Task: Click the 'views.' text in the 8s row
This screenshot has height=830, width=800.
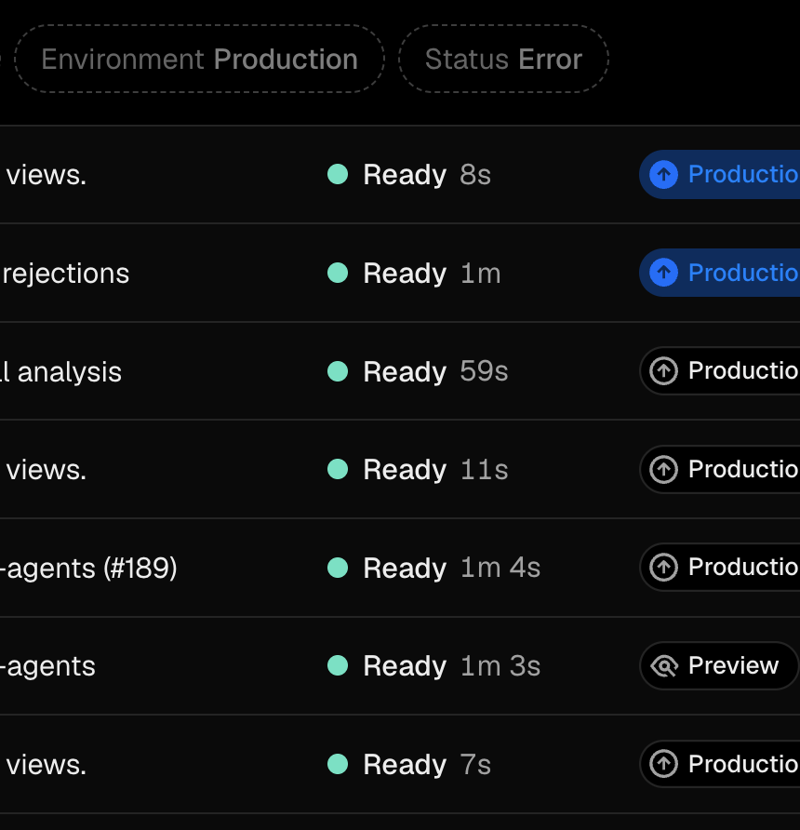Action: (46, 175)
